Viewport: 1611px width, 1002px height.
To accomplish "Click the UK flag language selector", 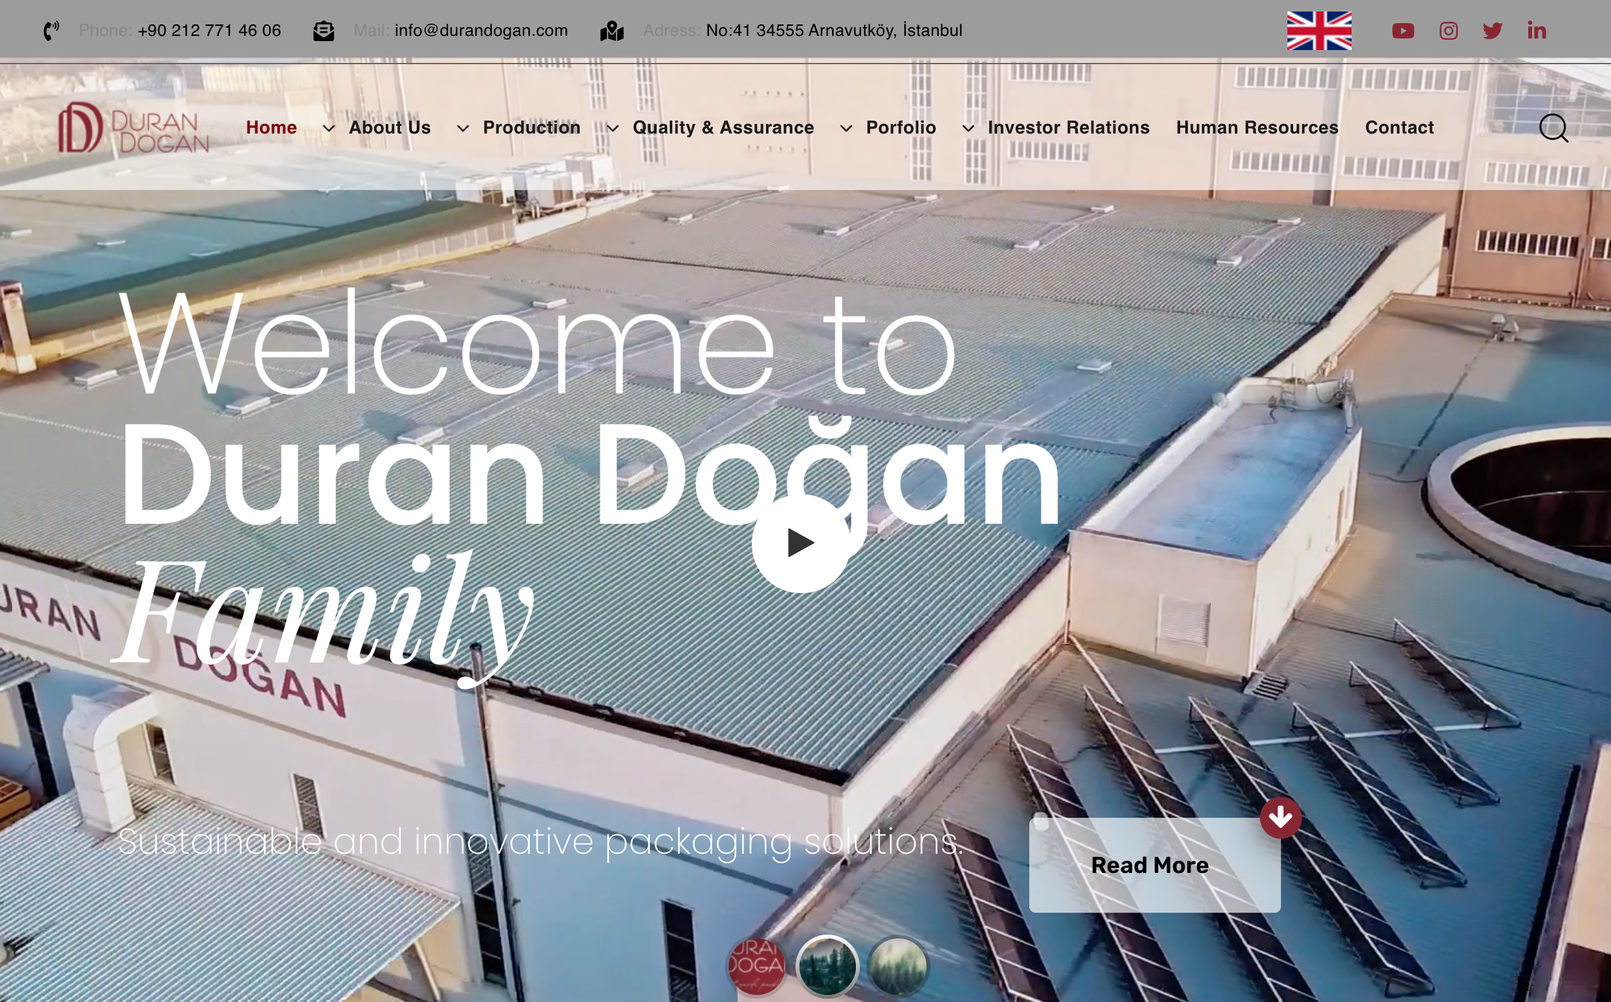I will pyautogui.click(x=1319, y=30).
